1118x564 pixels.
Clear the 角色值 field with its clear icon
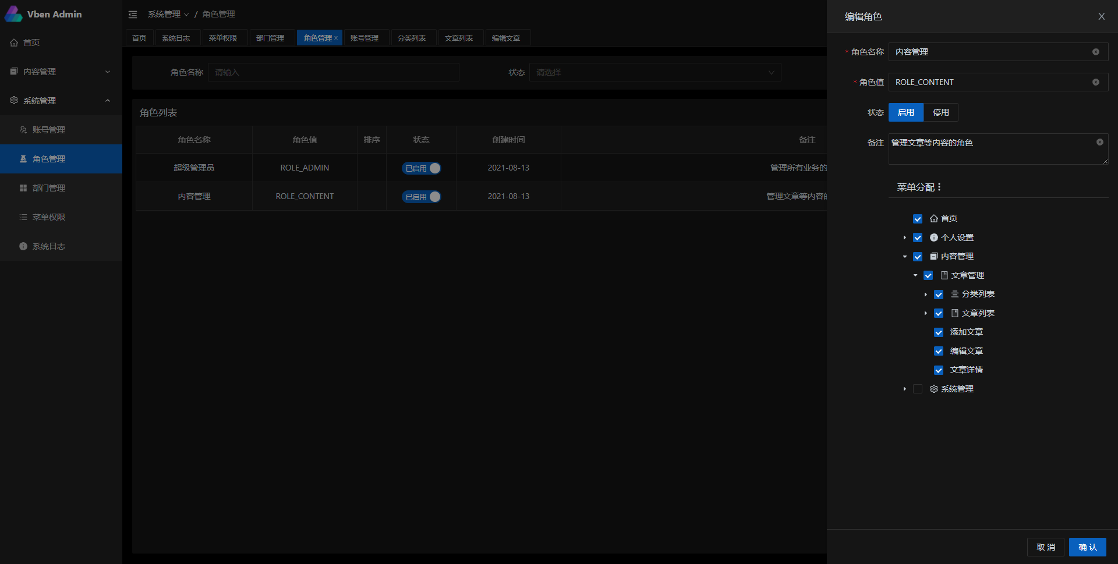pos(1096,82)
